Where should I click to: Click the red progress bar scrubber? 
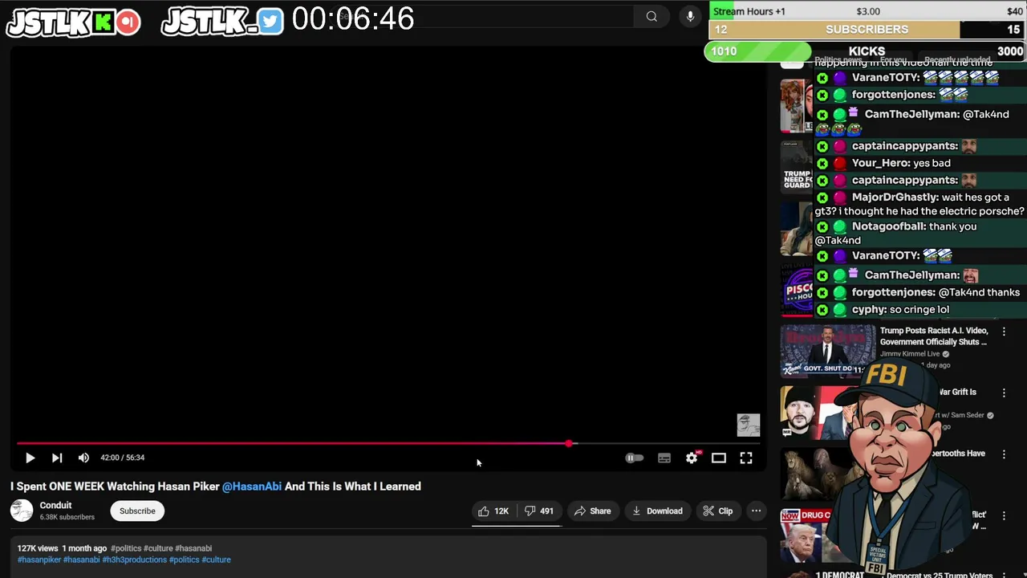coord(570,443)
